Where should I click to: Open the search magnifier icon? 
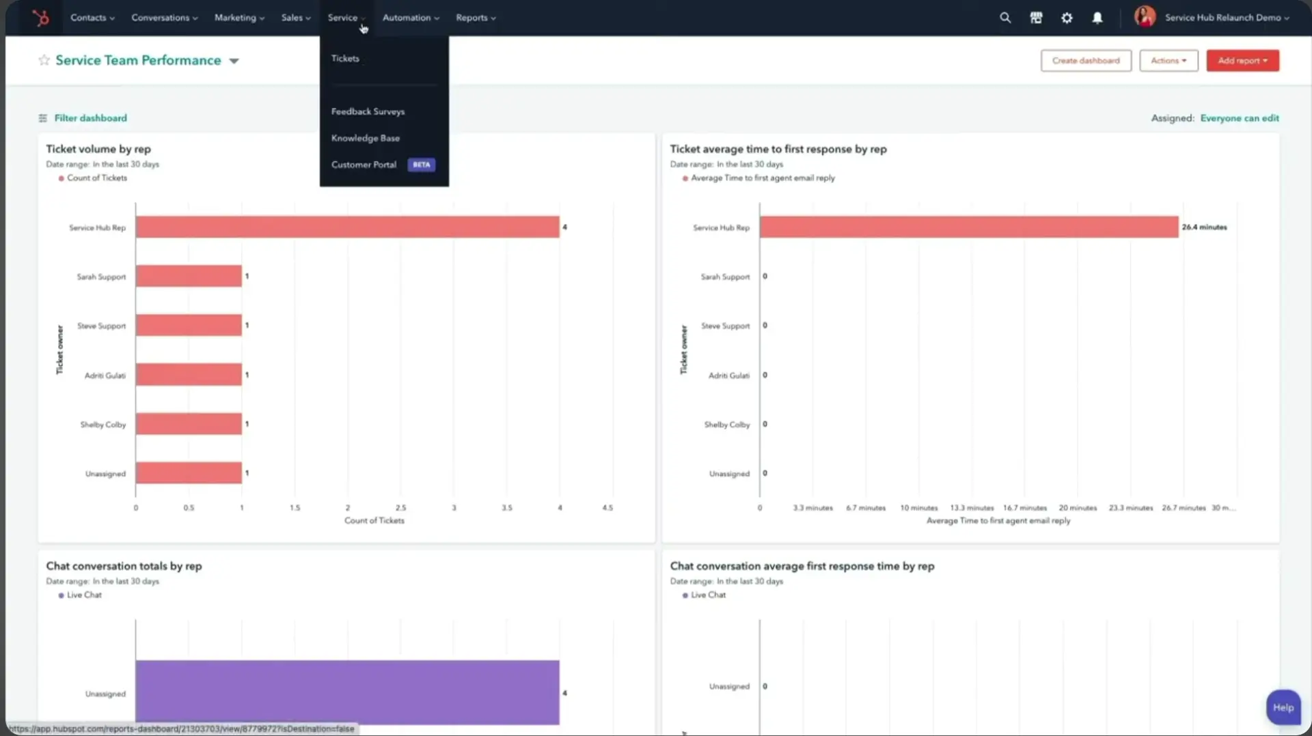coord(1004,18)
